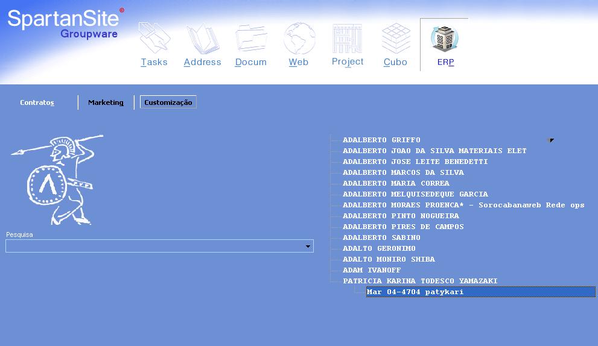Open the ERP building icon

click(445, 39)
